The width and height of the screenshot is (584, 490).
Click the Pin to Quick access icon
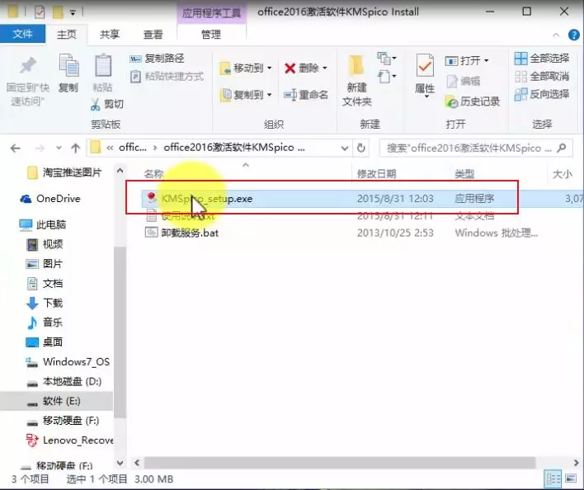pyautogui.click(x=28, y=65)
